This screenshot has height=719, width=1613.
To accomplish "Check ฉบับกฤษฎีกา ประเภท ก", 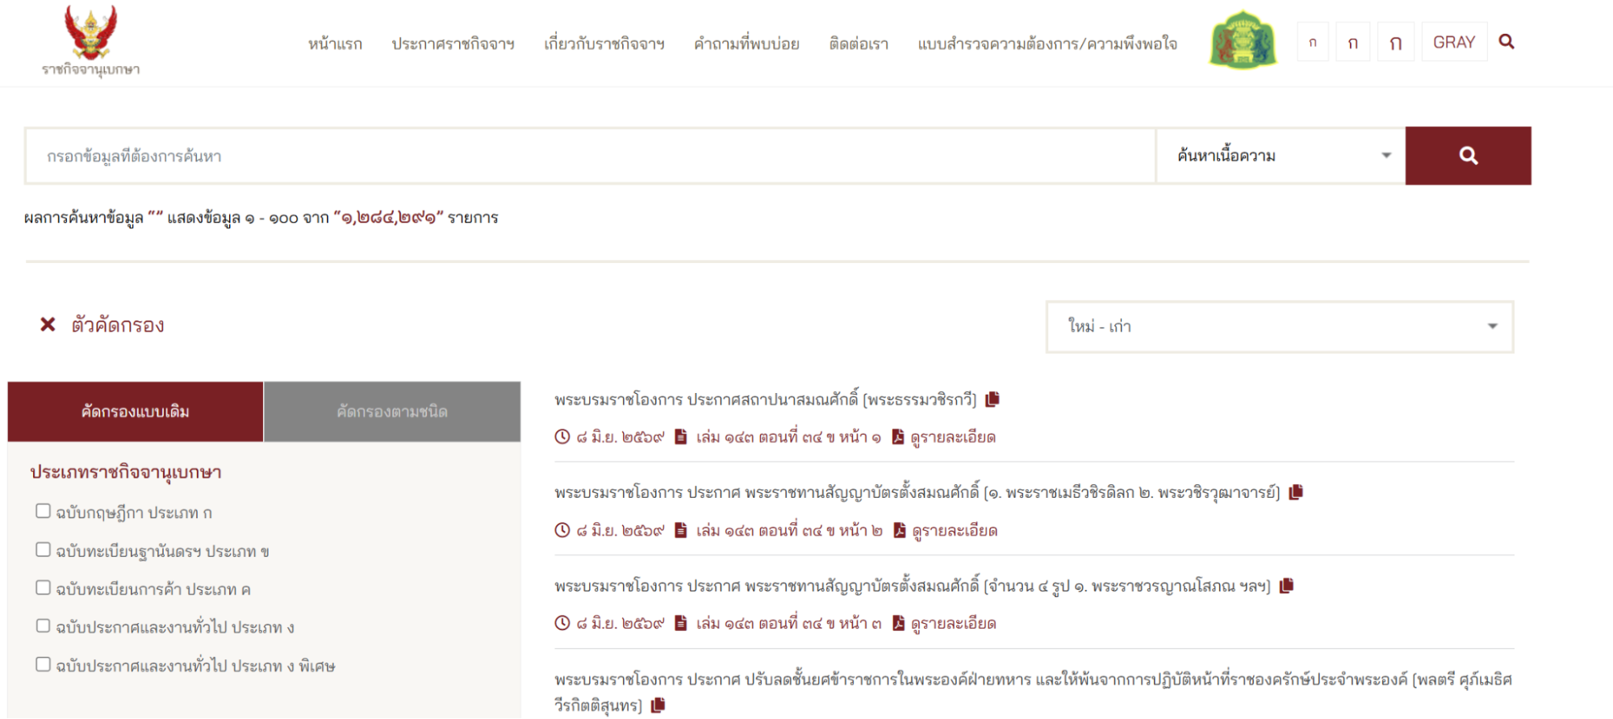I will pos(43,512).
